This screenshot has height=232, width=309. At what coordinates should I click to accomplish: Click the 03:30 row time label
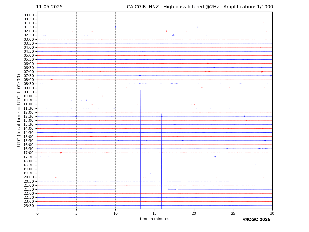pos(29,43)
